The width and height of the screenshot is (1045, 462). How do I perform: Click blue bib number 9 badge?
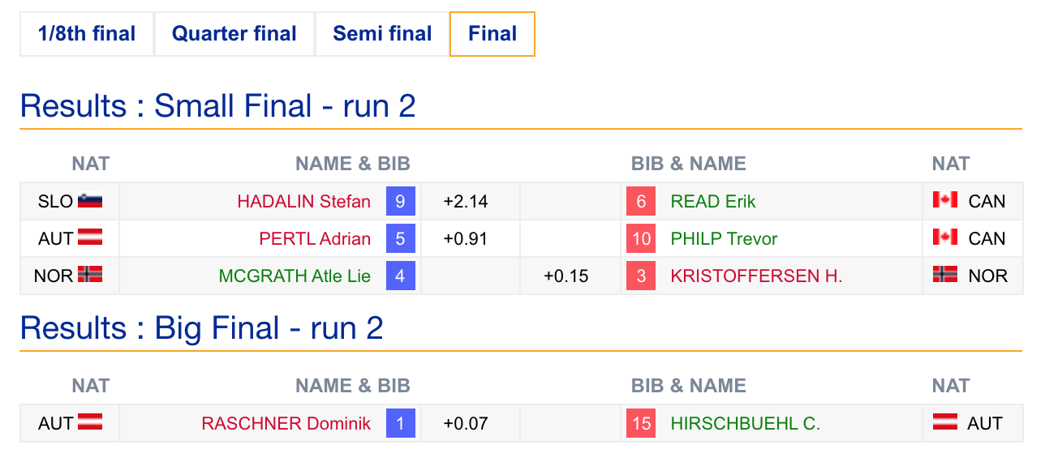pyautogui.click(x=401, y=201)
